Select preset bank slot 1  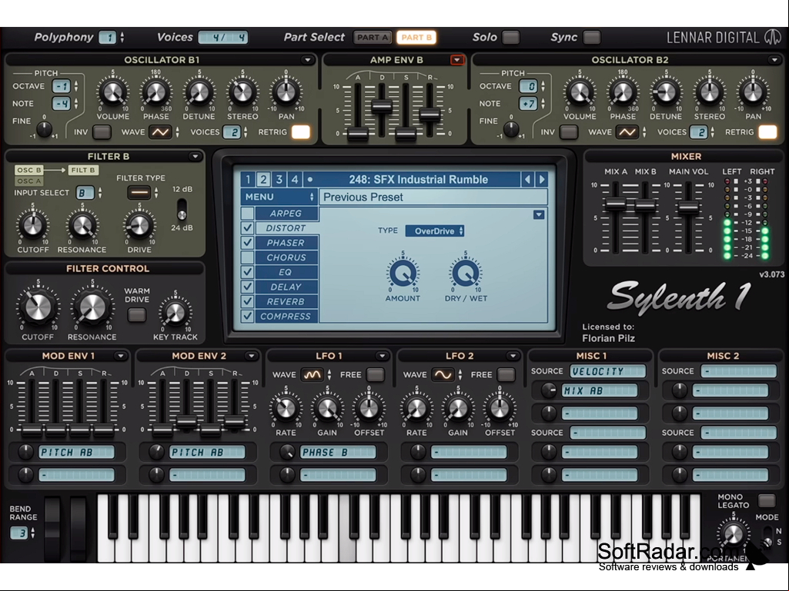pos(248,179)
